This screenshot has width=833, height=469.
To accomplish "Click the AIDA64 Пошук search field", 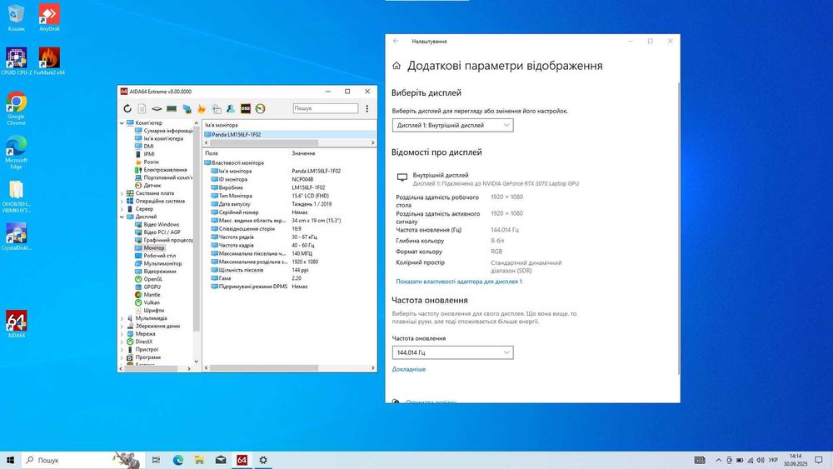I will [326, 108].
